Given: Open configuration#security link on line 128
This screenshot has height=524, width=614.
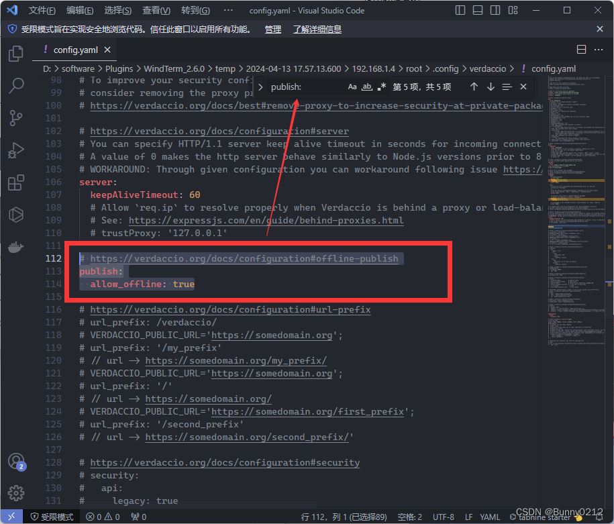Looking at the screenshot, I should (225, 462).
